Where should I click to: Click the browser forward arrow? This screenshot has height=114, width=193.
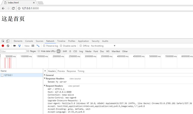click(x=8, y=8)
